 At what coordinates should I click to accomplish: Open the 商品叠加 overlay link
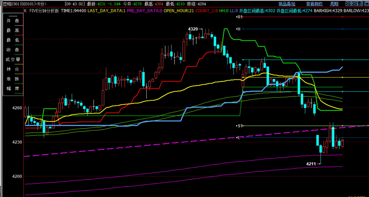point(287,4)
